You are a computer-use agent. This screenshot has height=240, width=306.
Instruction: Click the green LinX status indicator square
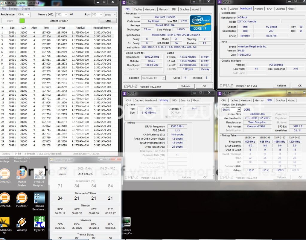pos(22,21)
